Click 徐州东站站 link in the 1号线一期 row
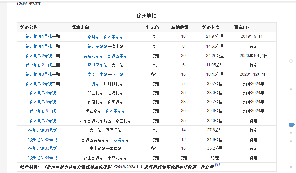This screenshot has width=296, height=173. [114, 37]
